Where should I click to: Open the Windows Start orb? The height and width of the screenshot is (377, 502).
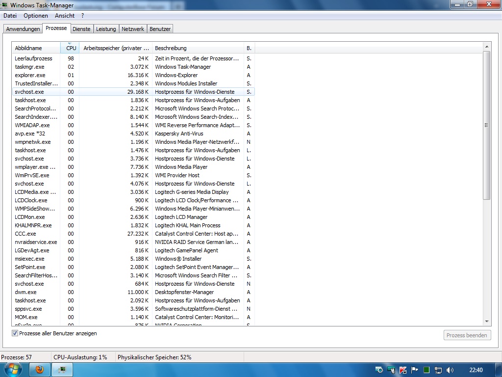pyautogui.click(x=13, y=370)
